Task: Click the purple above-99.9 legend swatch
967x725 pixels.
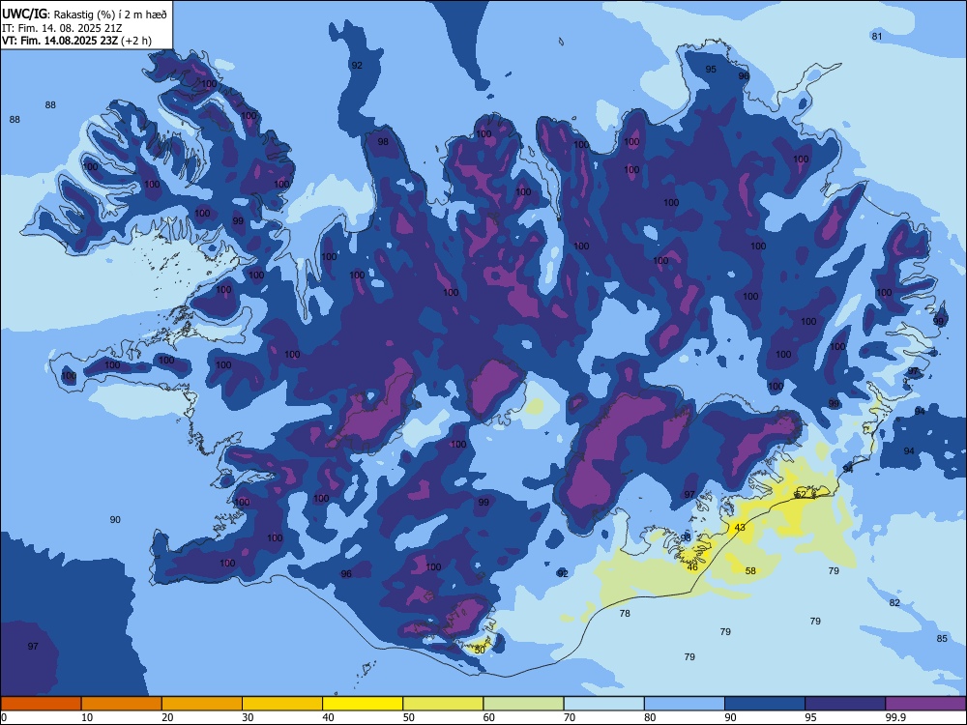Action: pyautogui.click(x=925, y=704)
